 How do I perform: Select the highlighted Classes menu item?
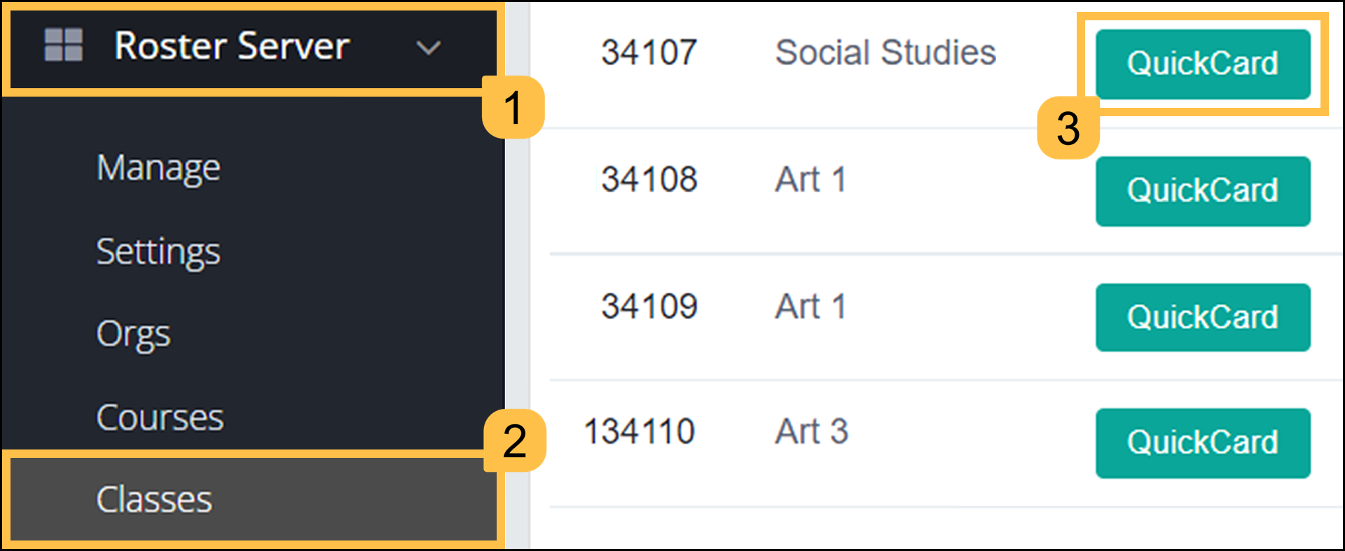[x=154, y=499]
